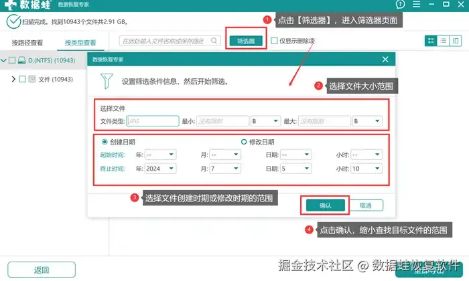The image size is (469, 281).
Task: Open the start time month dropdown
Action: (225, 155)
